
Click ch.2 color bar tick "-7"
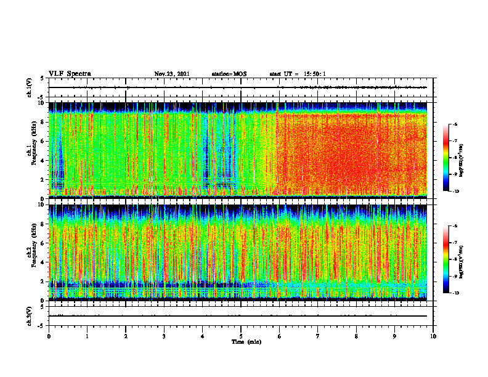[x=455, y=243]
